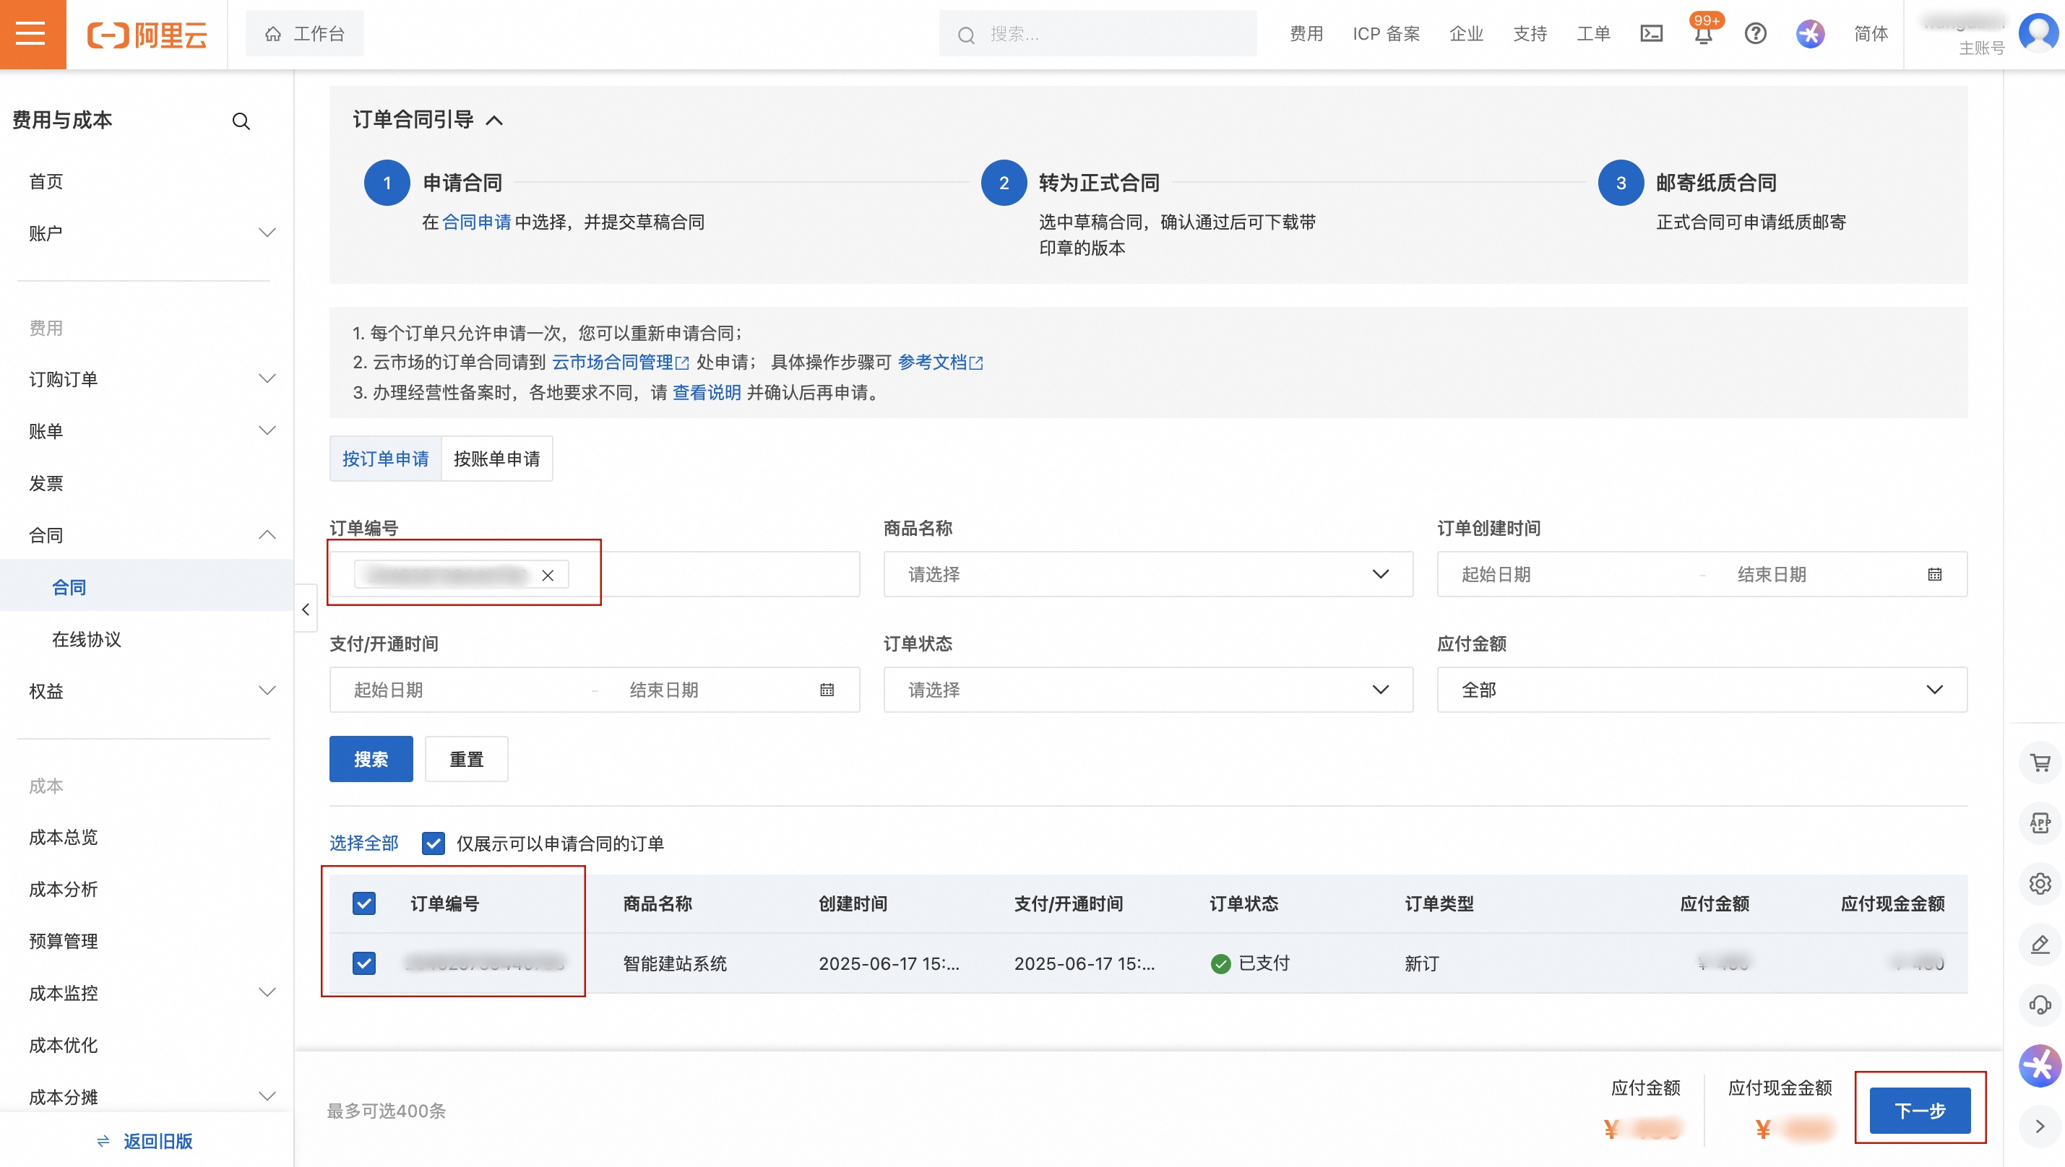
Task: Open the 订单状态 dropdown
Action: pos(1147,690)
